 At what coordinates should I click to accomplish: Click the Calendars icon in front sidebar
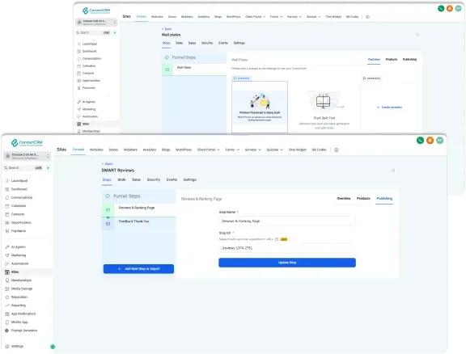coord(7,206)
